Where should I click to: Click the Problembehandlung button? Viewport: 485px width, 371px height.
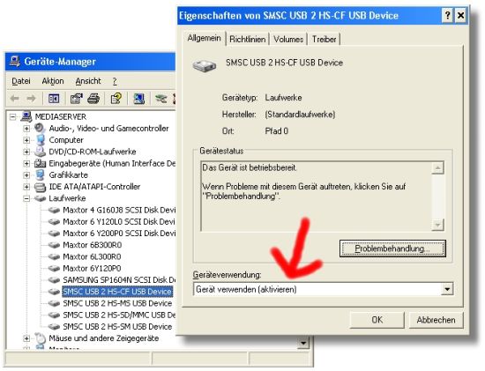click(x=392, y=249)
